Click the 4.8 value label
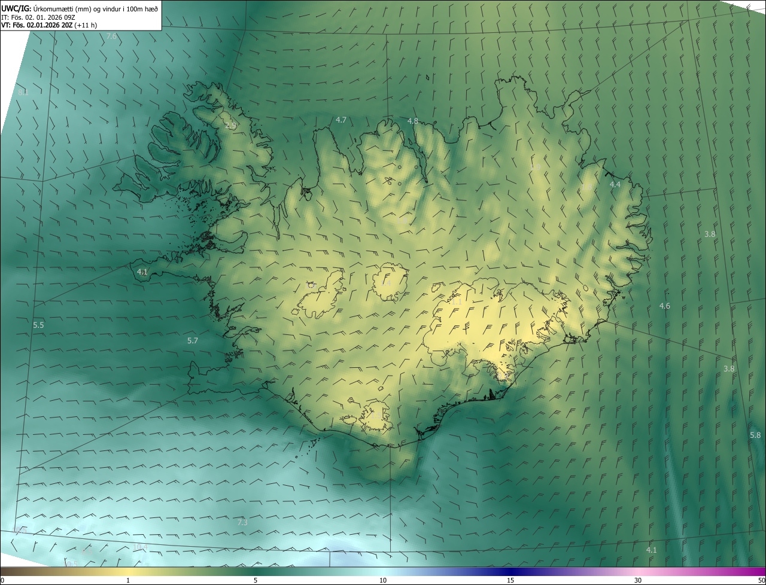This screenshot has height=585, width=766. [x=413, y=121]
